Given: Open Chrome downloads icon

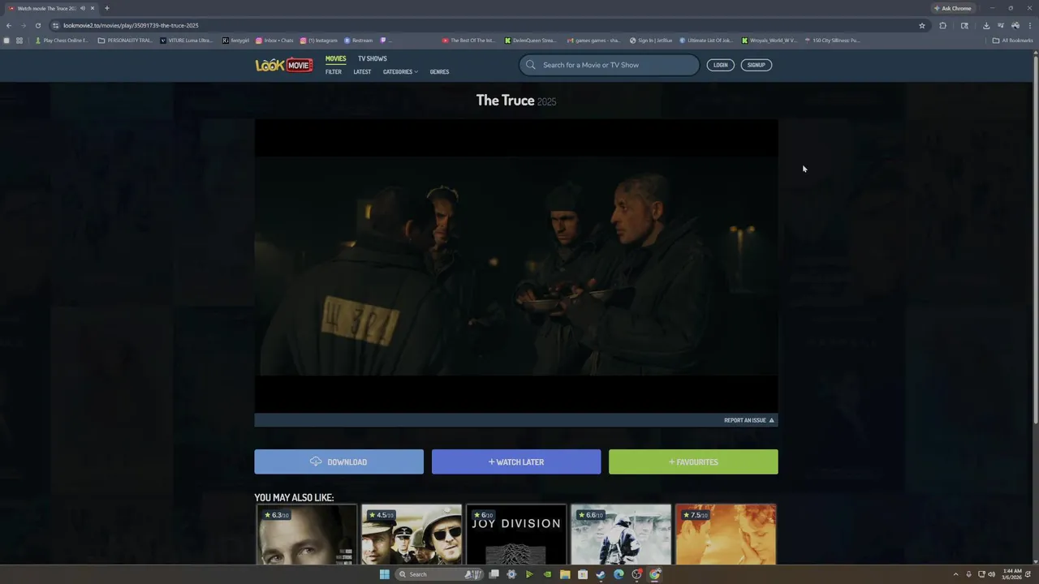Looking at the screenshot, I should point(986,25).
